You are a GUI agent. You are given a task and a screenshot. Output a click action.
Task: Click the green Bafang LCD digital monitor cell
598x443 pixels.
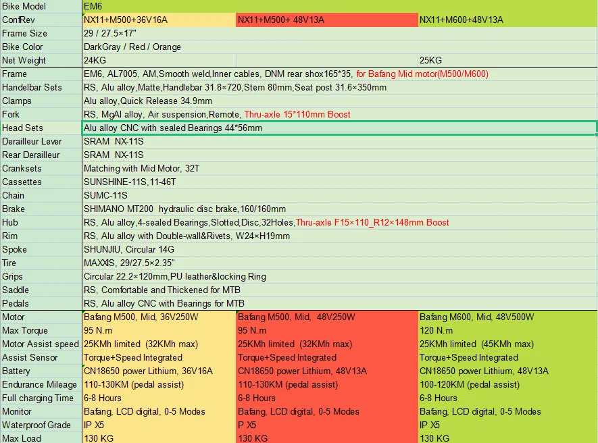click(508, 412)
